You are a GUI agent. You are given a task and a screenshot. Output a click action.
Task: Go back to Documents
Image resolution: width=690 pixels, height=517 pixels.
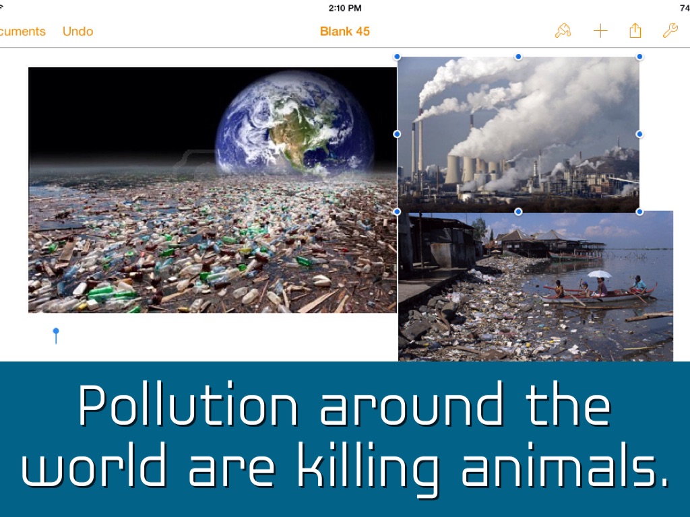(x=23, y=32)
